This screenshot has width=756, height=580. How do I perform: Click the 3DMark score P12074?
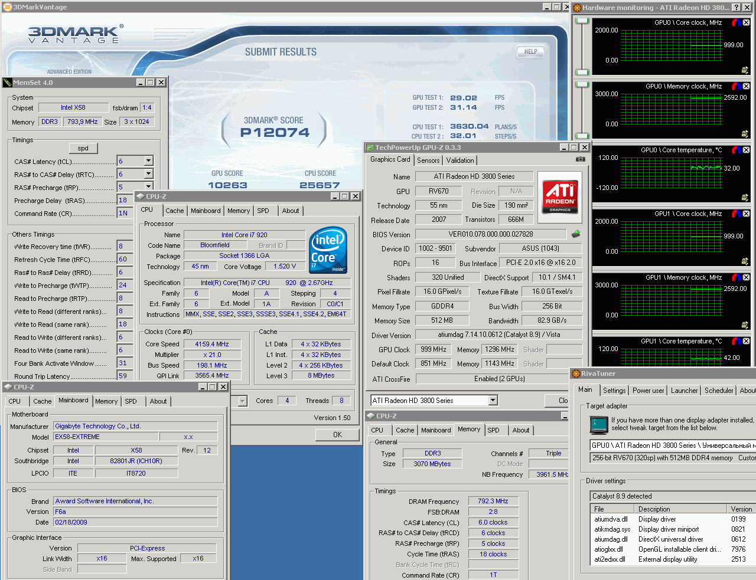[x=275, y=133]
